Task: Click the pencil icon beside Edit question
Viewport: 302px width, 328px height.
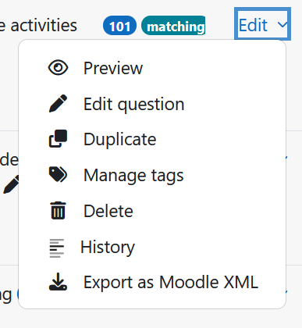Action: tap(58, 103)
